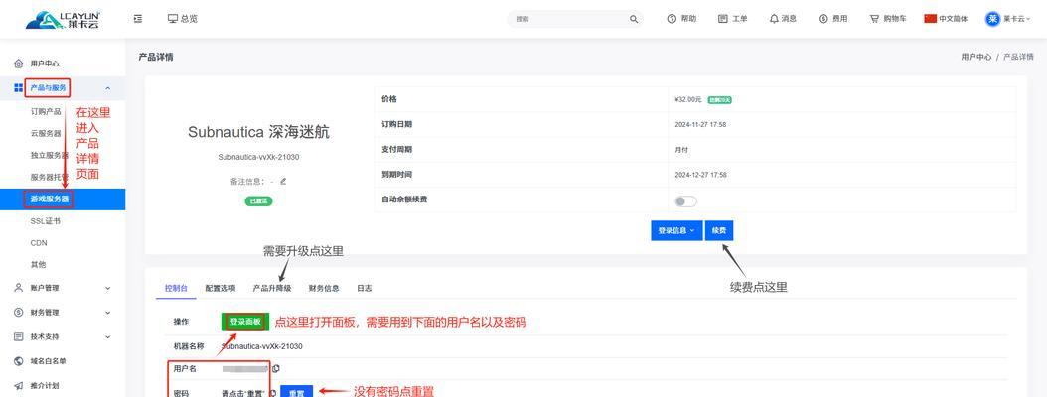This screenshot has height=397, width=1047.
Task: Copy the 密码 with its copy icon
Action: click(274, 392)
